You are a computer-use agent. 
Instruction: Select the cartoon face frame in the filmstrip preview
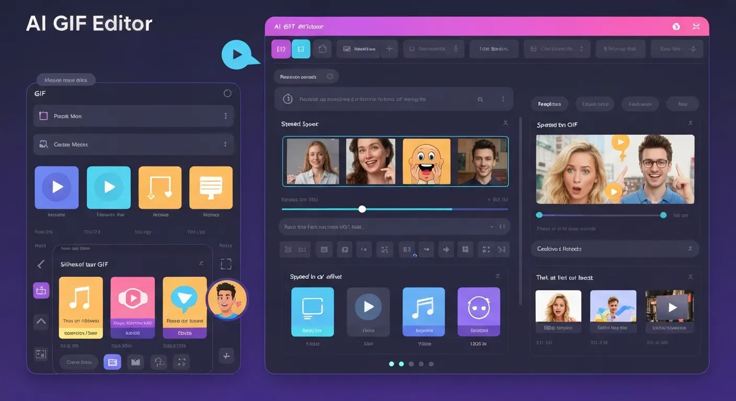[427, 160]
